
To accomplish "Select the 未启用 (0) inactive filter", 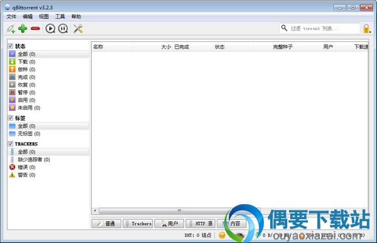I will tap(49, 108).
